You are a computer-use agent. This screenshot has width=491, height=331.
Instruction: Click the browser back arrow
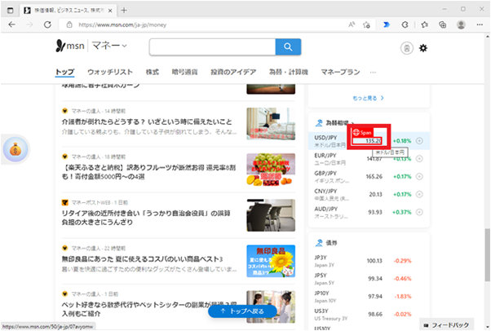(12, 24)
